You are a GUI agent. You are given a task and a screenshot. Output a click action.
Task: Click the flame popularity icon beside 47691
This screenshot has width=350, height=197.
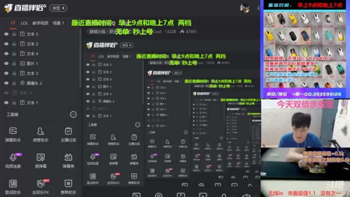click(x=182, y=32)
